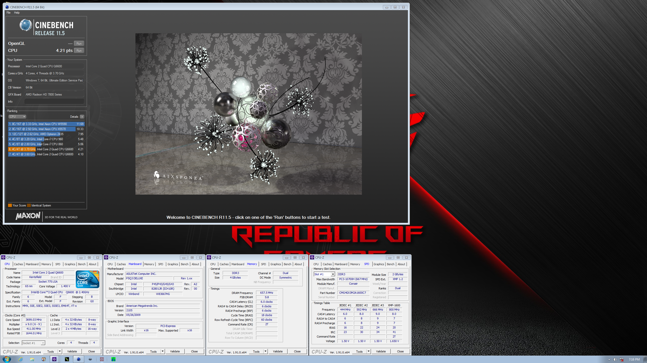Click the green 2-1 P taskbar icon
Image resolution: width=647 pixels, height=363 pixels.
113,359
